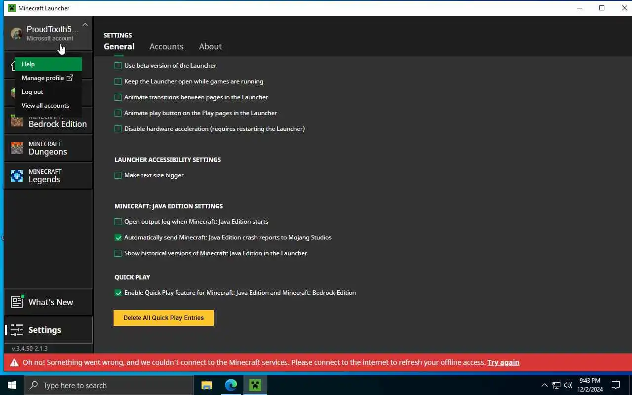This screenshot has width=632, height=395.
Task: Toggle Animate play button checkbox
Action: (118, 113)
